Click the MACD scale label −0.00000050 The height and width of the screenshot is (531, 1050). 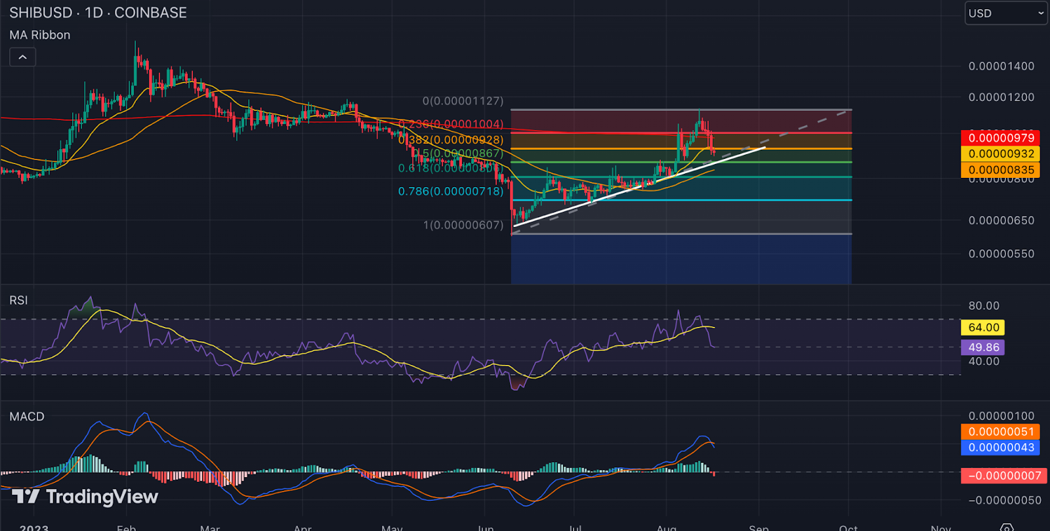click(1005, 500)
